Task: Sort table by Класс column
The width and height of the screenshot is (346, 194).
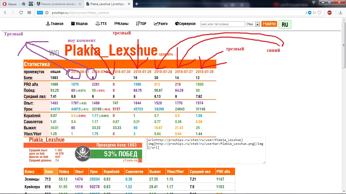Action: 34,172
